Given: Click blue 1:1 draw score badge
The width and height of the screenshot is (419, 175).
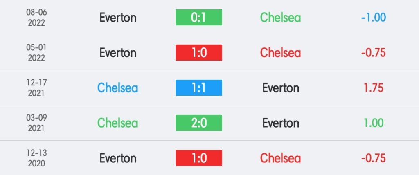Looking at the screenshot, I should 199,88.
